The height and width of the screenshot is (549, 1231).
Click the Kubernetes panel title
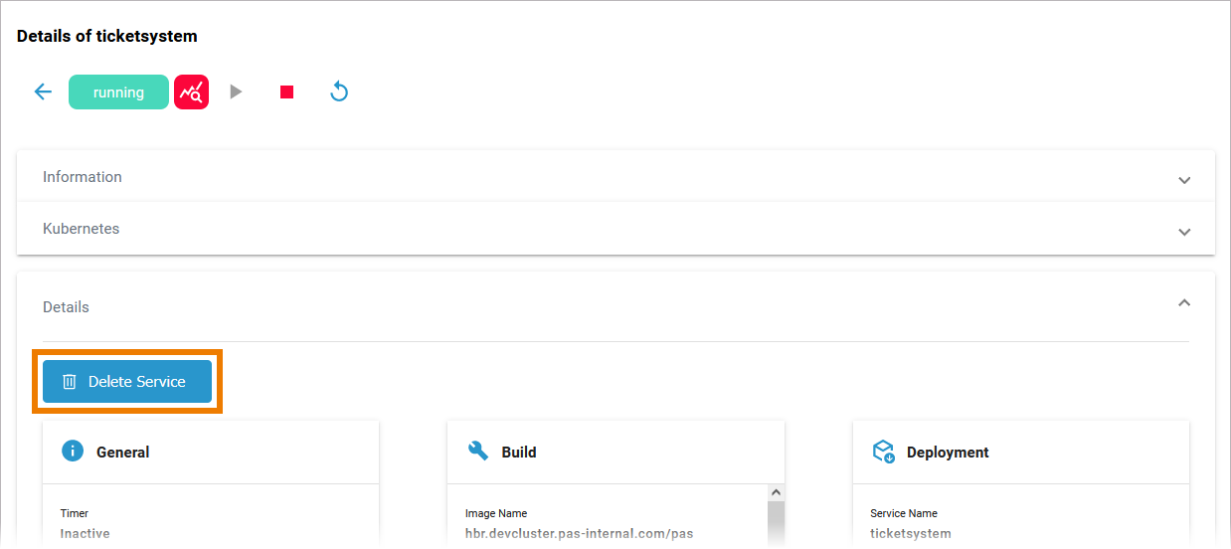(x=81, y=229)
